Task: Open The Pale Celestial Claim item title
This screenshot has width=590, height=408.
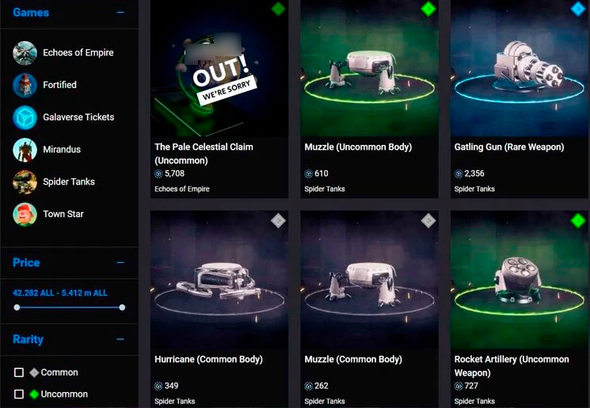Action: [204, 154]
